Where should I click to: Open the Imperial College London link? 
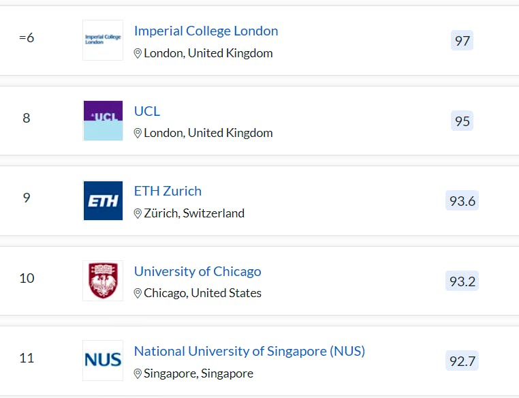(x=206, y=31)
